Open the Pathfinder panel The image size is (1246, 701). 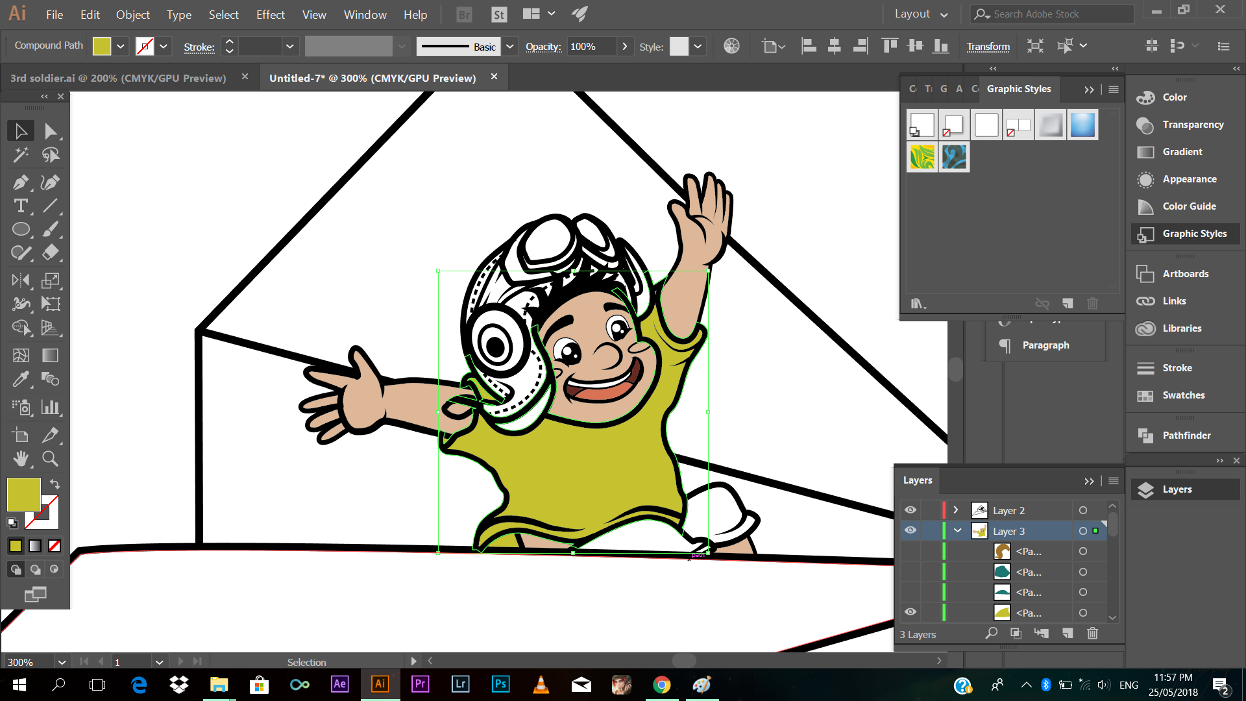point(1185,435)
